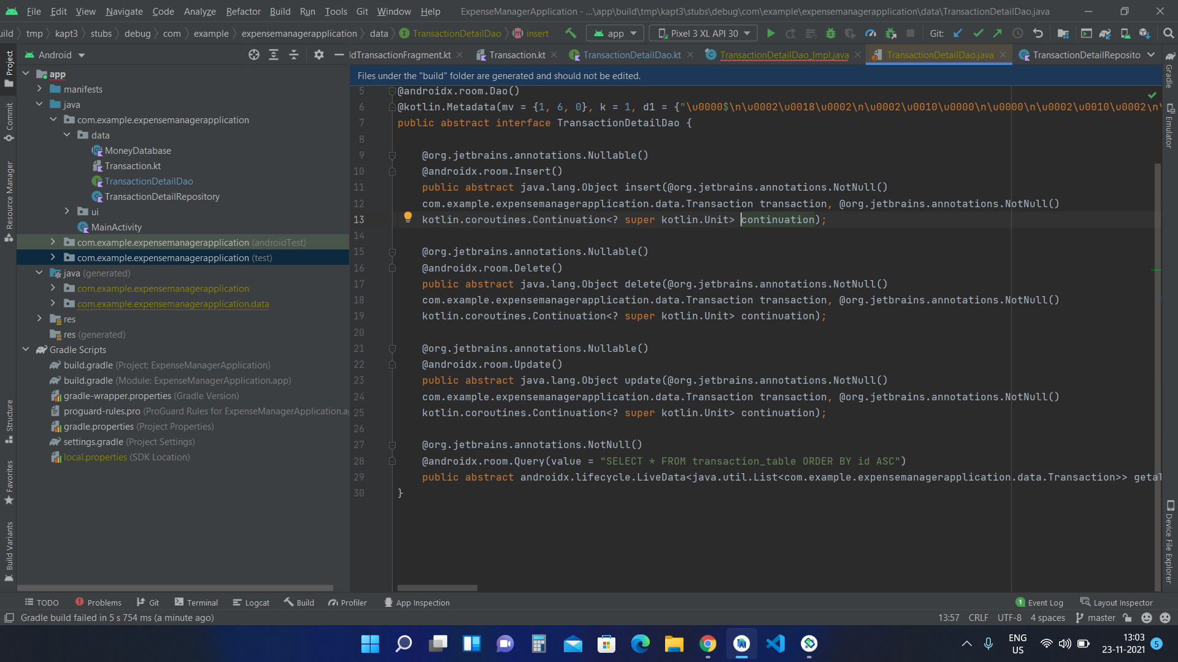Click the Debug app bug icon

[831, 33]
